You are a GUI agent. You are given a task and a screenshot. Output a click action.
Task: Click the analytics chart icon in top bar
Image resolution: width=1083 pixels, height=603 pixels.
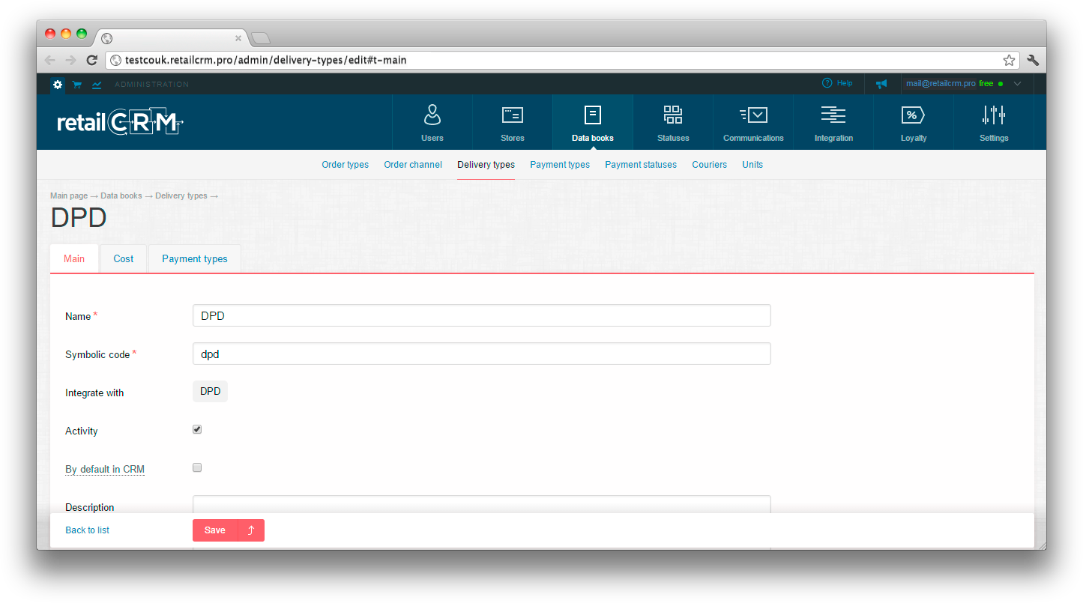pyautogui.click(x=97, y=85)
